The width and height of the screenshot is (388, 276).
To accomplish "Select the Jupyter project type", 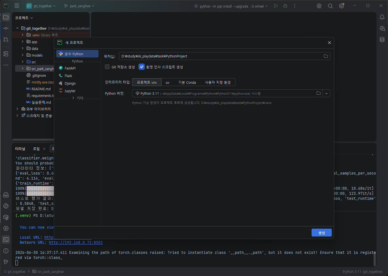I will point(77,91).
